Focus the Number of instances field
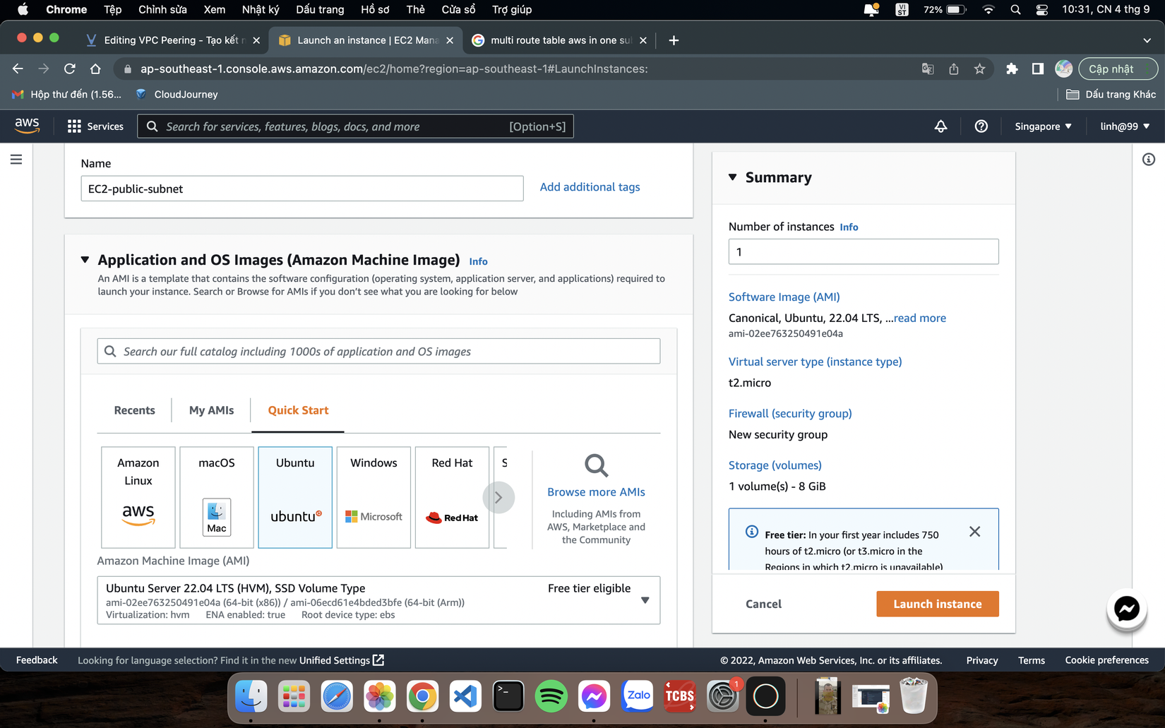The image size is (1165, 728). click(x=864, y=252)
